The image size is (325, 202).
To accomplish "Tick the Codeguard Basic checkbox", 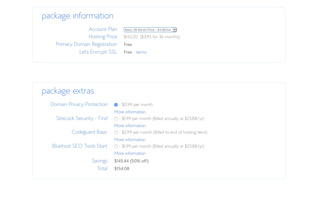I will coord(116,132).
